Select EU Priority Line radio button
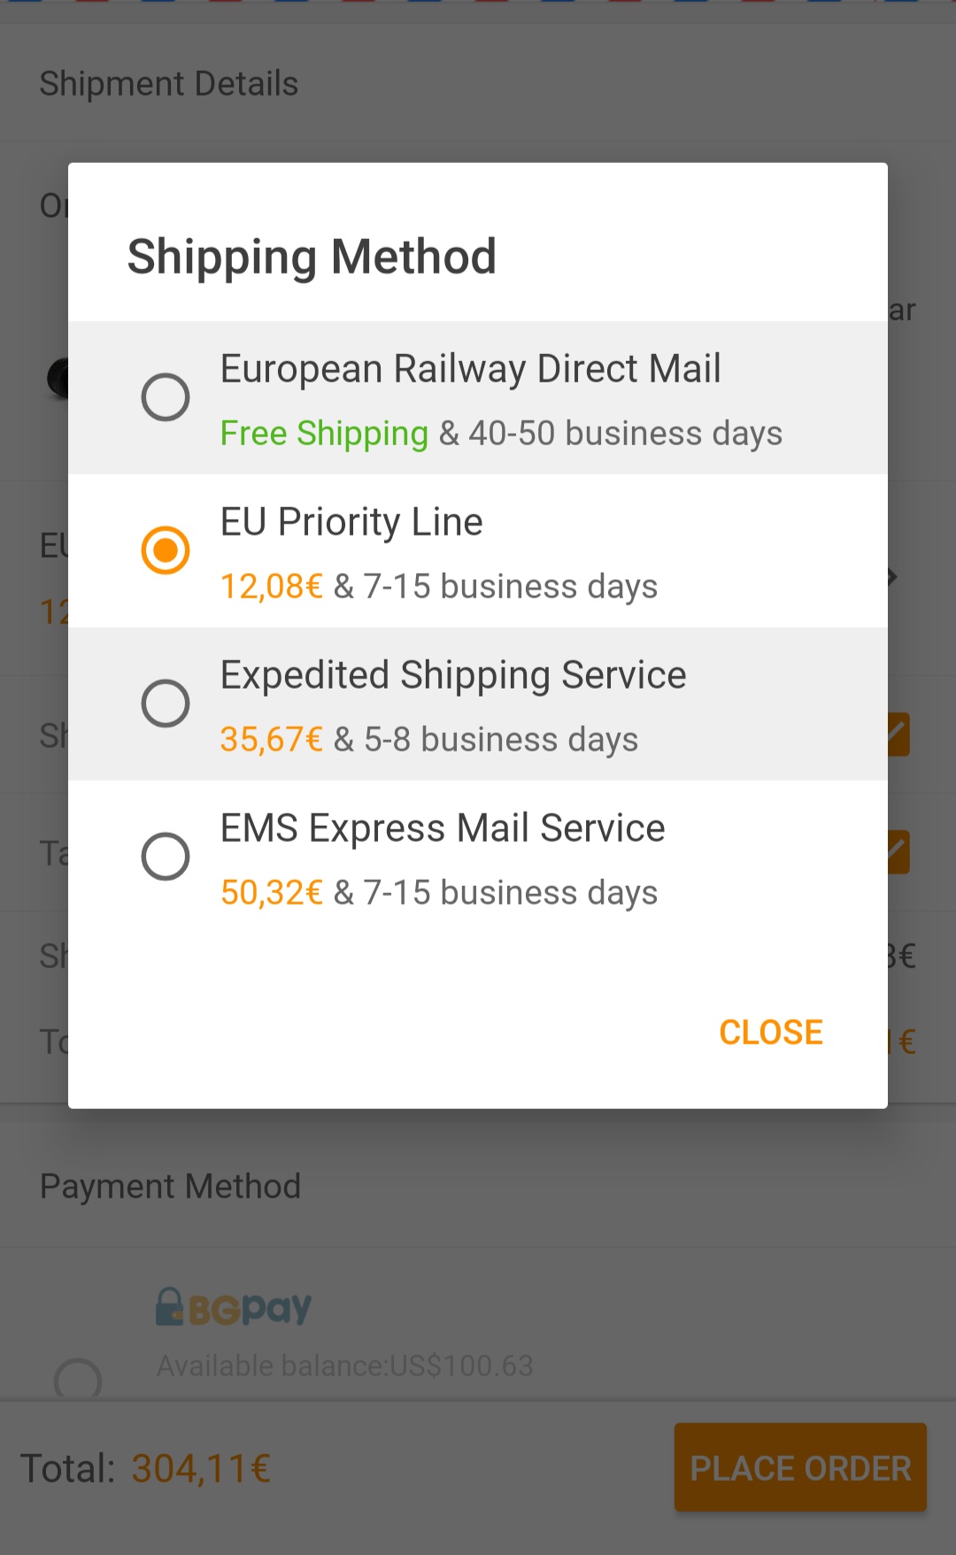 (166, 550)
